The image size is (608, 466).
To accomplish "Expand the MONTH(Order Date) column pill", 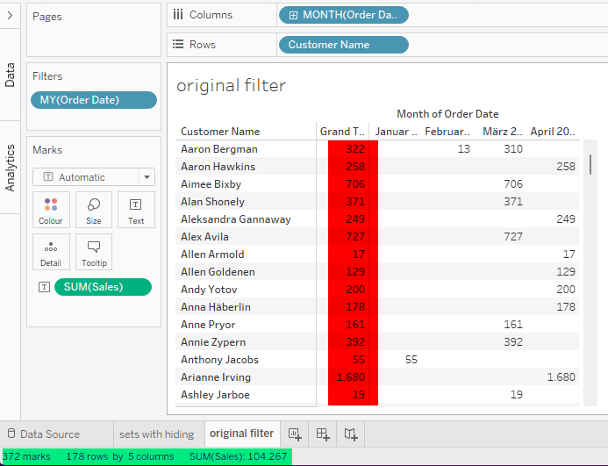I will pos(293,15).
